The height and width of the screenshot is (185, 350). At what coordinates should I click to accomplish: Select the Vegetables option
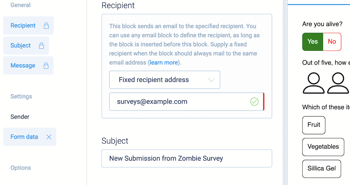click(323, 147)
